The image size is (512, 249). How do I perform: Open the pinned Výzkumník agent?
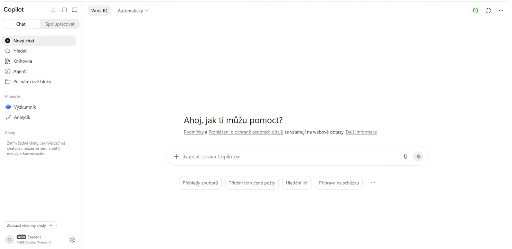point(39,107)
